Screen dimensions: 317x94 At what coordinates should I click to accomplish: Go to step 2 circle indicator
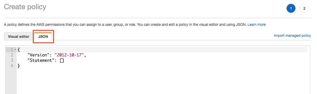(x=304, y=8)
